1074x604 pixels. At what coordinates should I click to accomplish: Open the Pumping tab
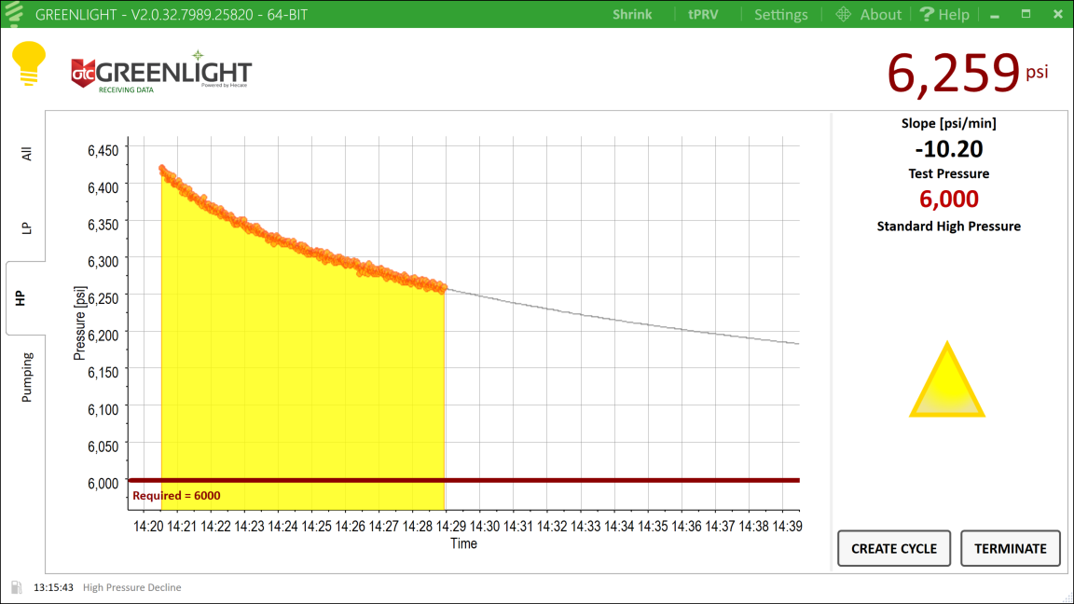26,377
